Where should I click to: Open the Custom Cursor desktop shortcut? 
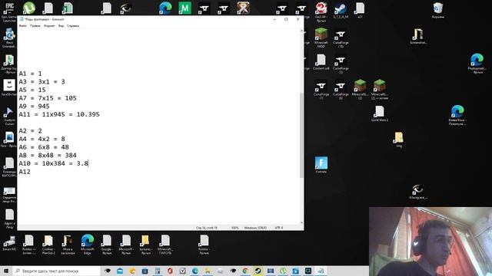coord(9,116)
